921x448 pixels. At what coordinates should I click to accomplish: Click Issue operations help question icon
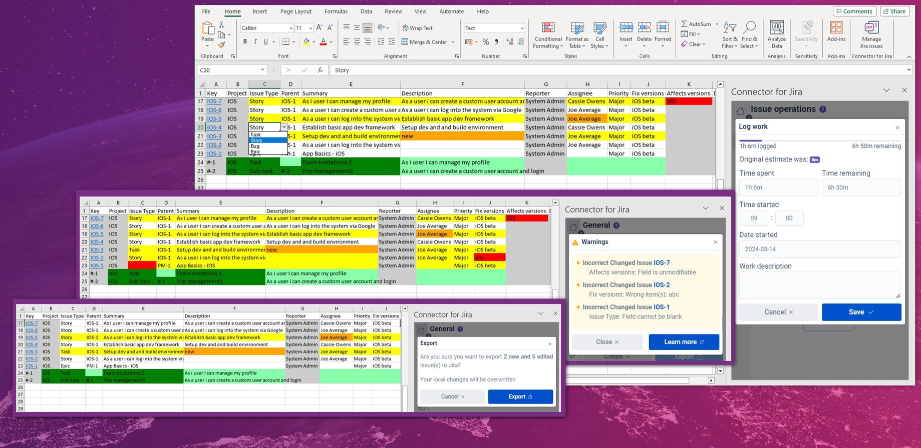tap(823, 109)
